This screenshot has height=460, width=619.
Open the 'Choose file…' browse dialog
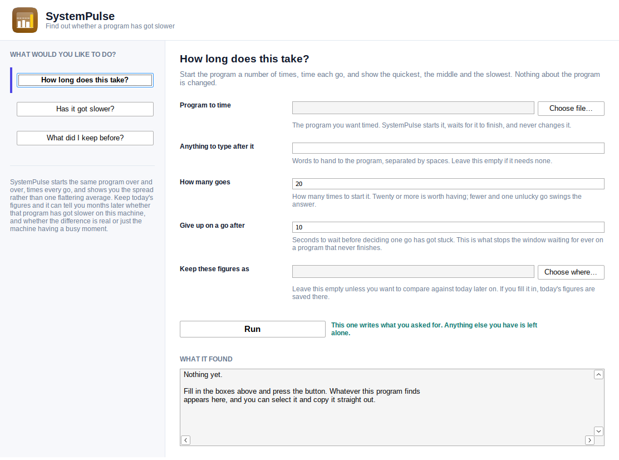pos(571,109)
